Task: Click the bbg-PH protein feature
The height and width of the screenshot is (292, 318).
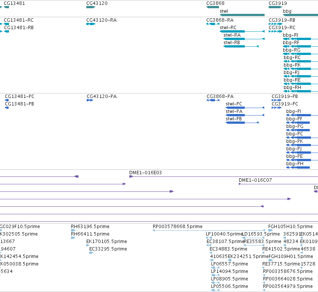Action: [295, 164]
